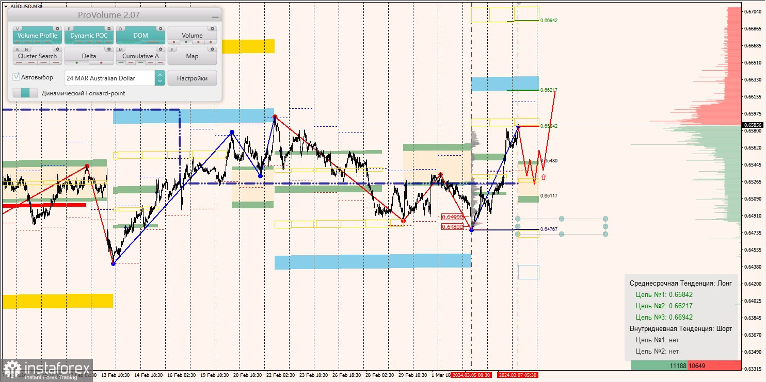This screenshot has height=382, width=766.
Task: Click the 2024.03.07 05:30 date marker
Action: point(518,375)
